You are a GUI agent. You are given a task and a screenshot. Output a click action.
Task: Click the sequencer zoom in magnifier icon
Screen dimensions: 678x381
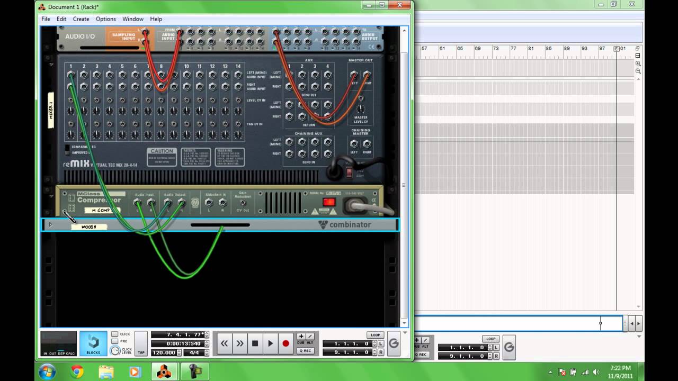[x=638, y=63]
